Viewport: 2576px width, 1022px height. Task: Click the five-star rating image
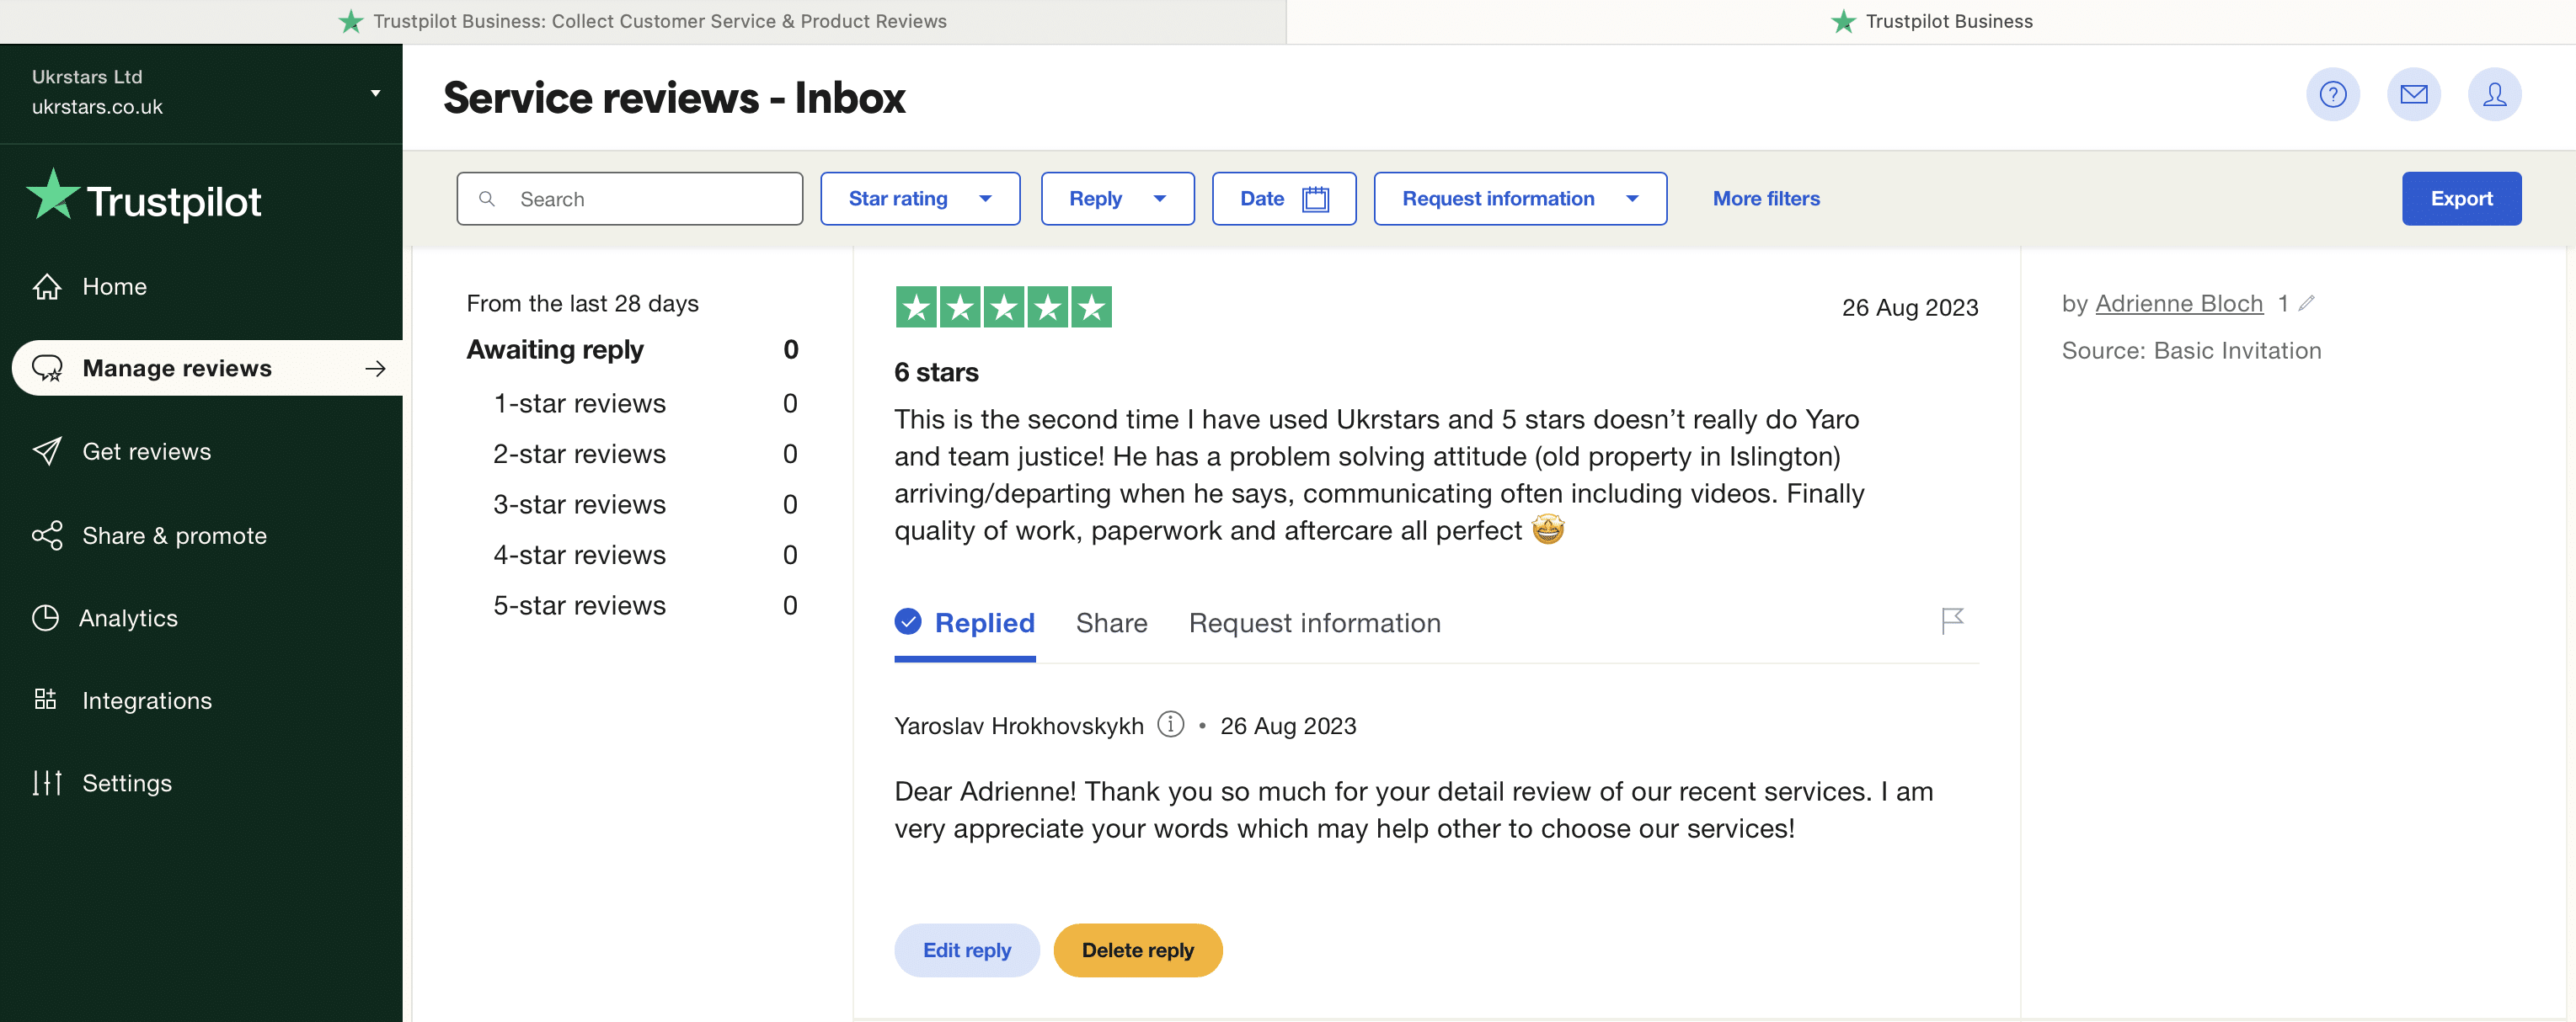pyautogui.click(x=1002, y=306)
